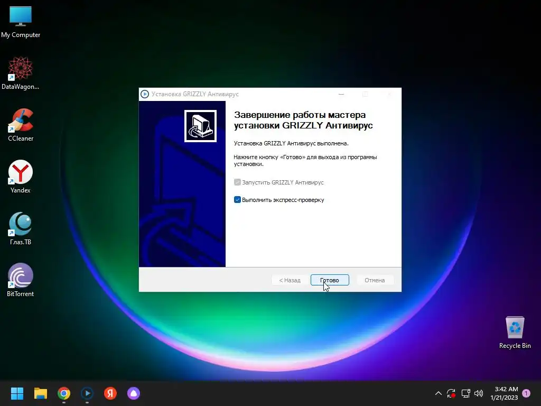This screenshot has width=541, height=406.
Task: Show hidden tray icons chevron
Action: [x=438, y=393]
